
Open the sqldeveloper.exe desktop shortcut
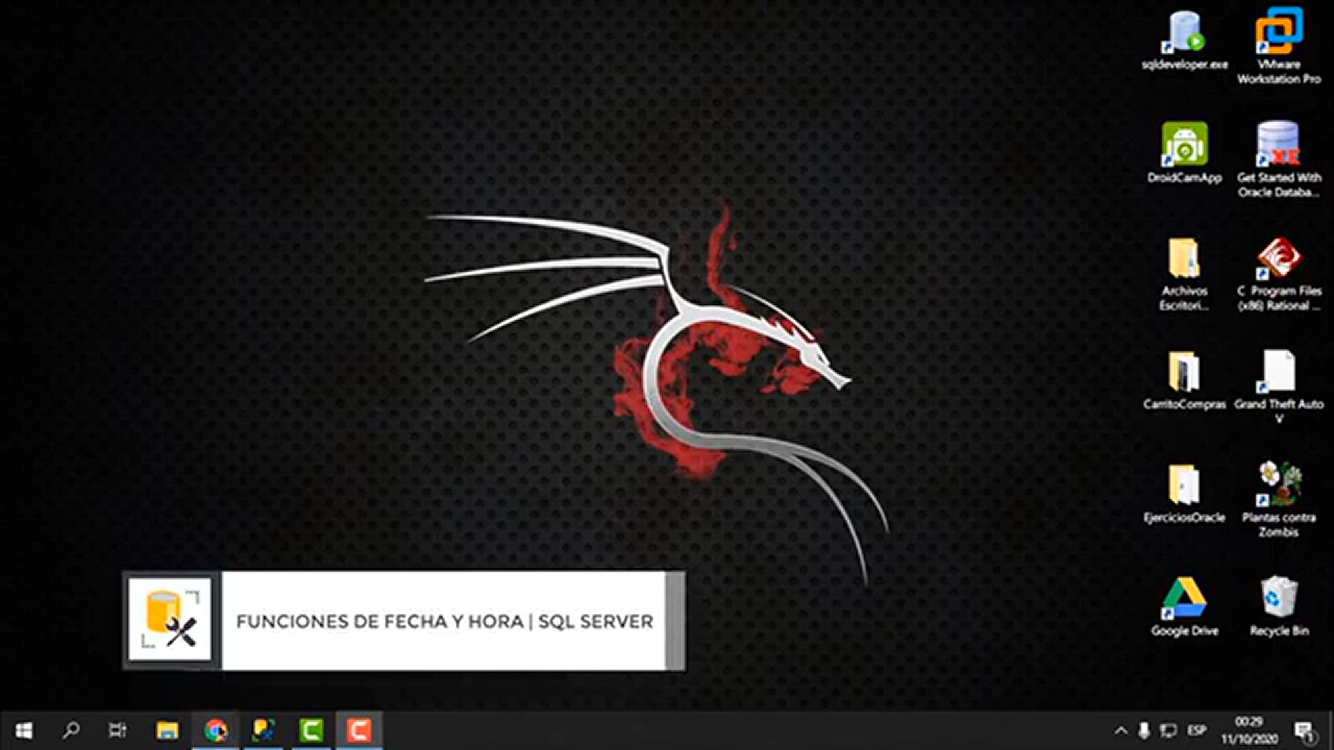1185,40
